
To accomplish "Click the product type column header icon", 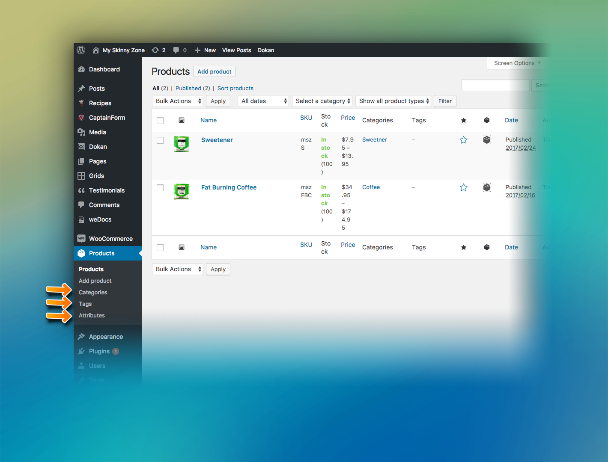I will pos(486,120).
